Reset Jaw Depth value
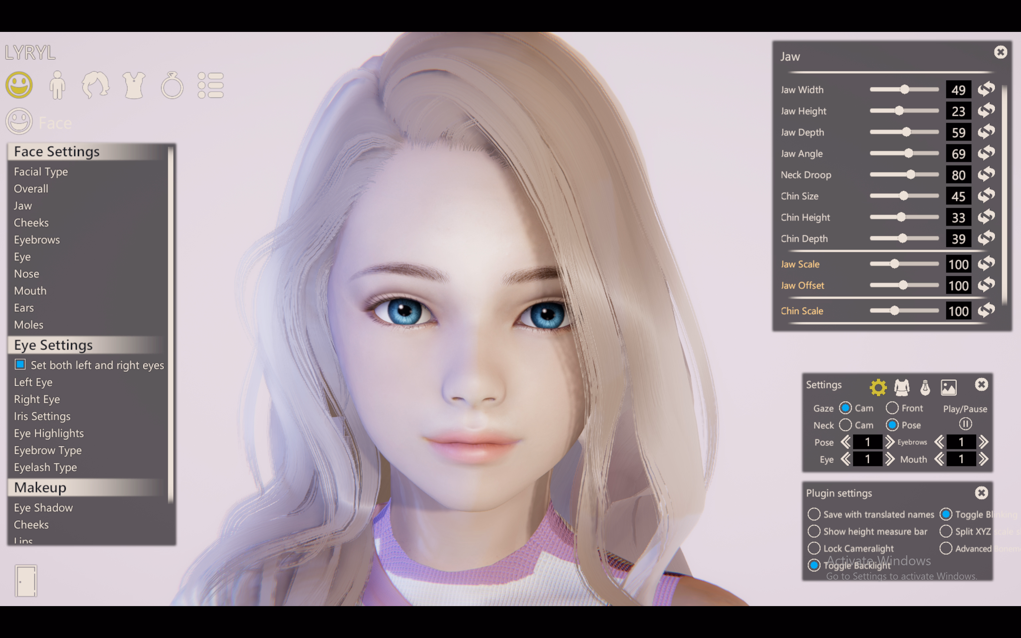Image resolution: width=1021 pixels, height=638 pixels. point(986,132)
